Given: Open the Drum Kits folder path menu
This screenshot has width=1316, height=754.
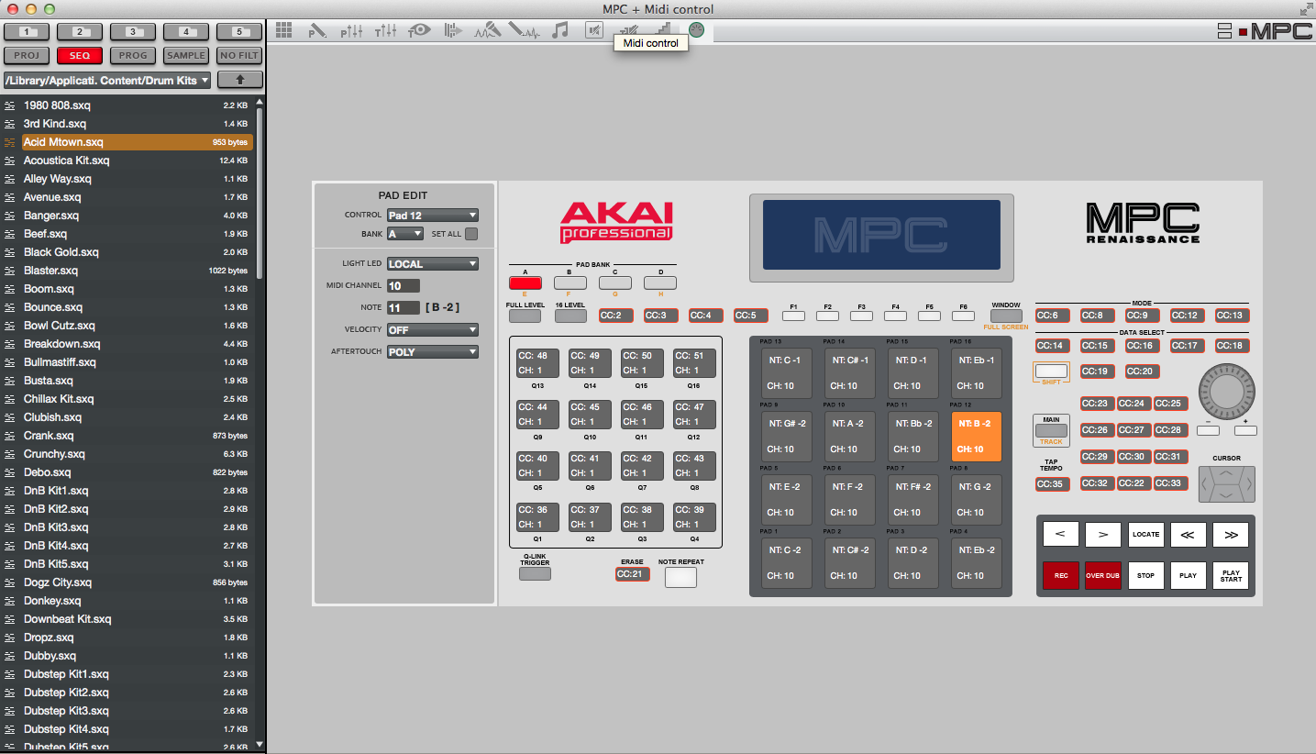Looking at the screenshot, I should [x=105, y=80].
